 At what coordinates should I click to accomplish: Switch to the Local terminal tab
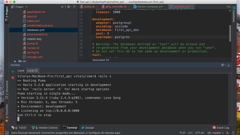[x=21, y=70]
